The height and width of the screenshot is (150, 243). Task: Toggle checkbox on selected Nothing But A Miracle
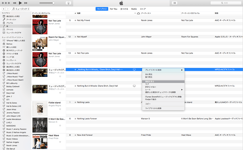[75, 70]
